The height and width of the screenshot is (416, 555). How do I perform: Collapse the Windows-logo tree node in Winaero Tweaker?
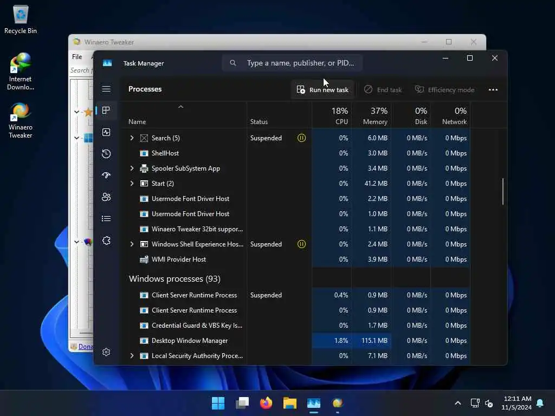(x=76, y=138)
